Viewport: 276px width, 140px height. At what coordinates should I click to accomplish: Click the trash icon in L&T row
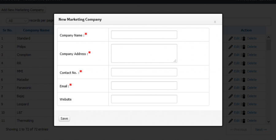pos(244,112)
